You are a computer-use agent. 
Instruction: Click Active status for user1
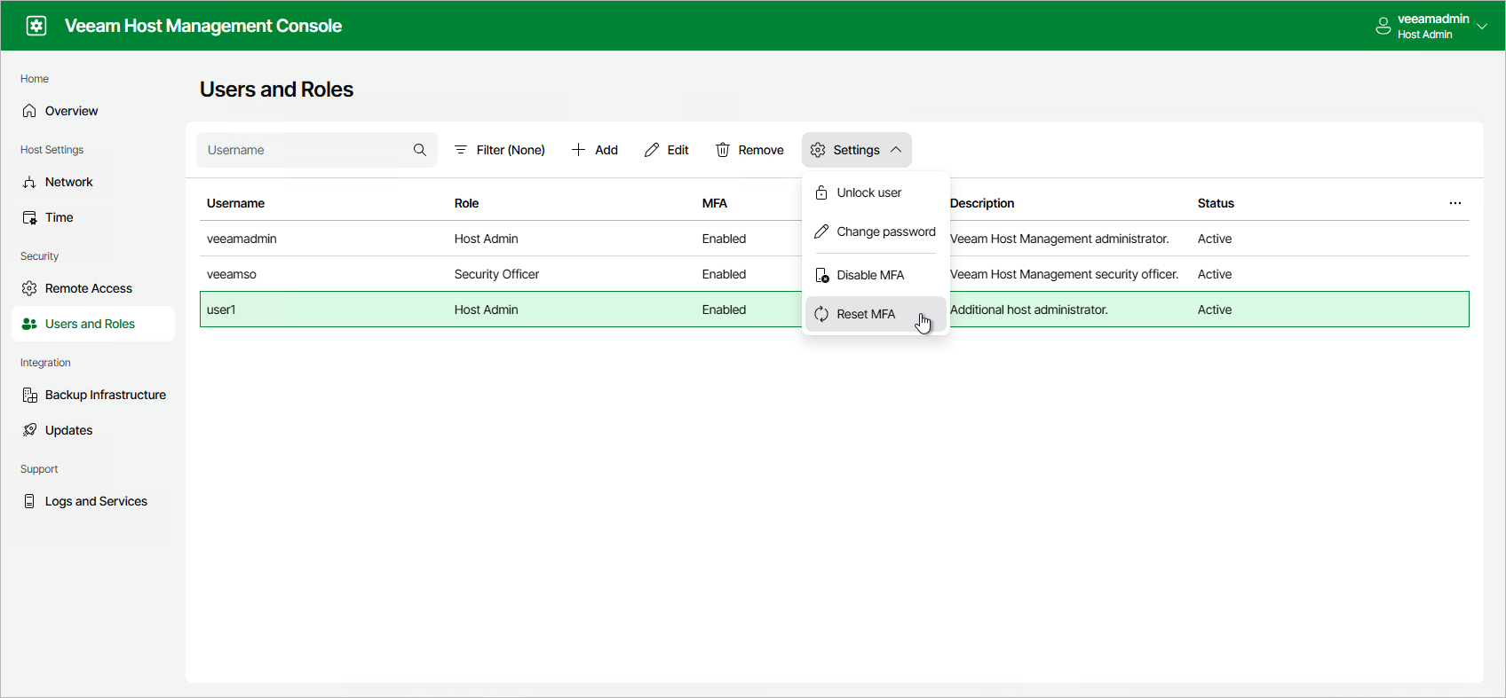1214,310
